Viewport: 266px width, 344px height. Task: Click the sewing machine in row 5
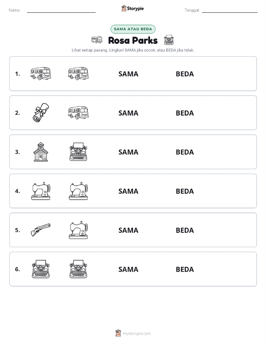pyautogui.click(x=78, y=230)
